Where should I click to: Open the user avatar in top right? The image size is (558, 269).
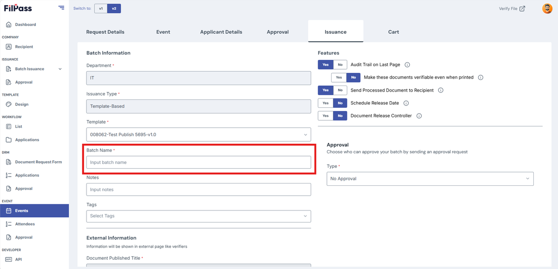point(547,8)
